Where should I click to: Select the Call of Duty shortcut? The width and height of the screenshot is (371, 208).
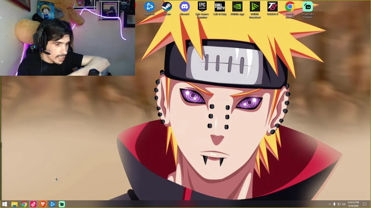tap(220, 9)
